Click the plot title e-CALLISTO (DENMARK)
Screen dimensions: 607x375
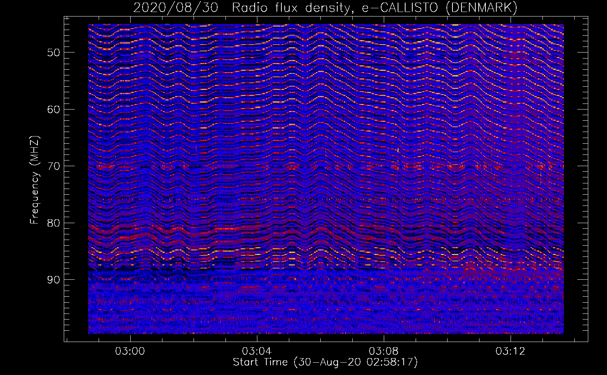[325, 7]
